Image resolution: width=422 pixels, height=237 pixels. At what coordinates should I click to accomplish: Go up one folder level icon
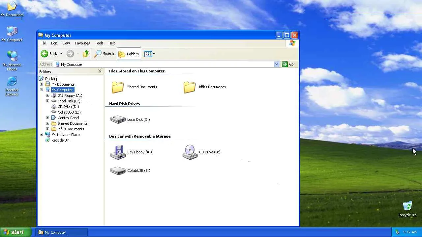coord(86,54)
